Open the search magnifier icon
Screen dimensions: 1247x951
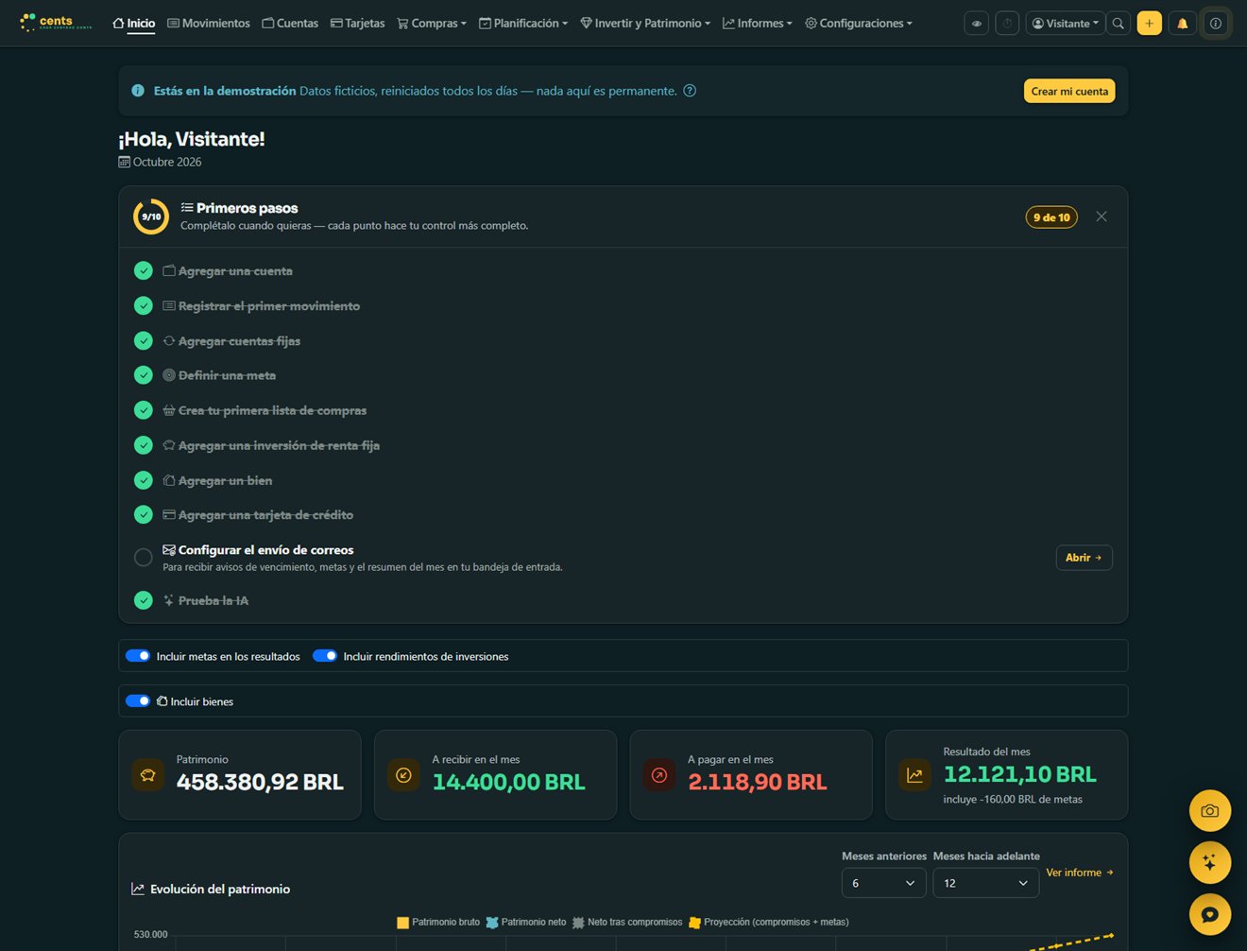[1119, 24]
